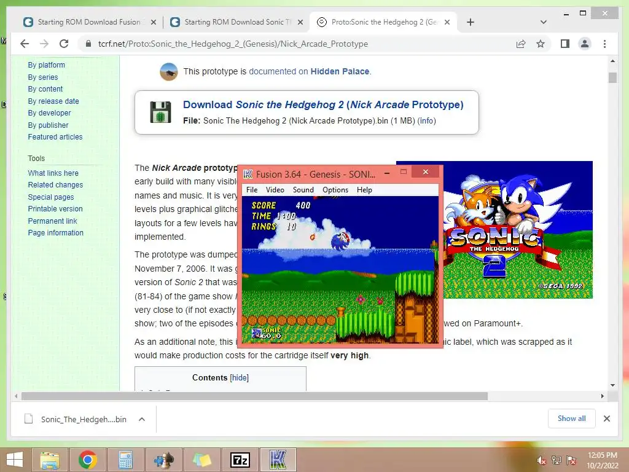Open Fusion Sound menu
The image size is (629, 472).
(x=303, y=190)
